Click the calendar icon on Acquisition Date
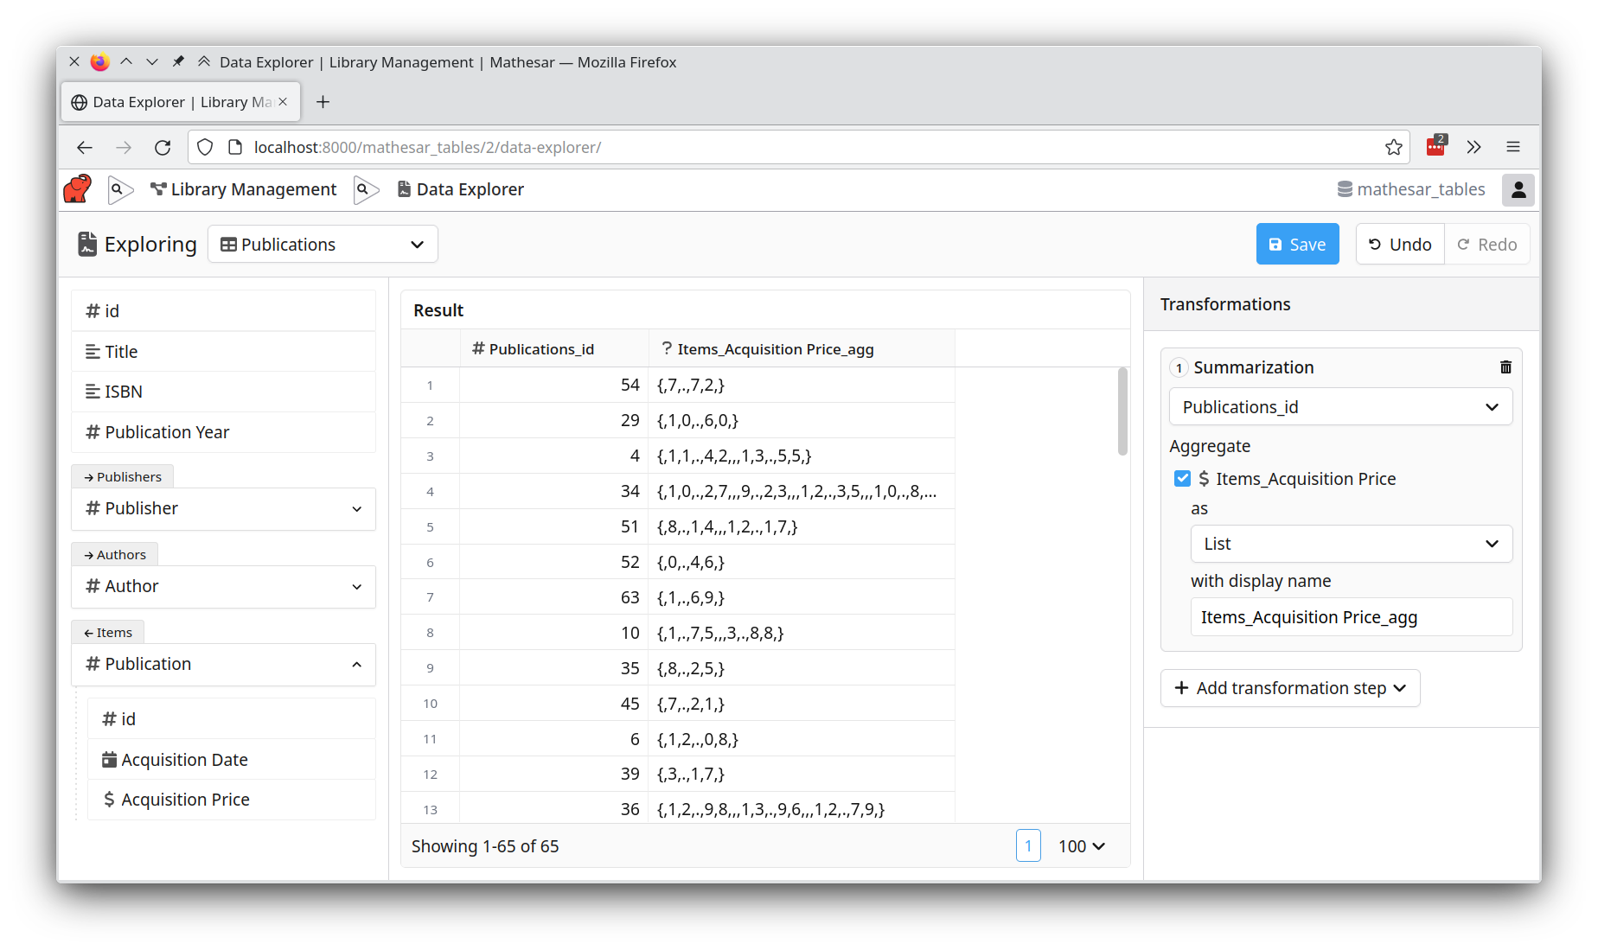The image size is (1598, 950). pos(109,759)
